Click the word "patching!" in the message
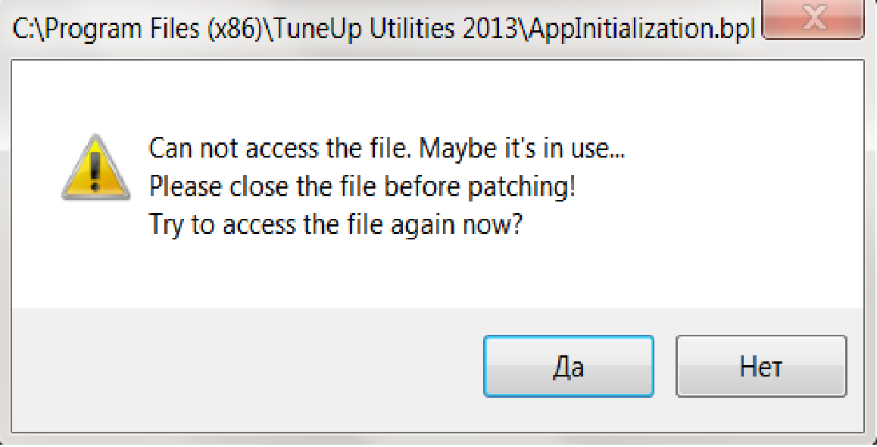 pyautogui.click(x=522, y=186)
